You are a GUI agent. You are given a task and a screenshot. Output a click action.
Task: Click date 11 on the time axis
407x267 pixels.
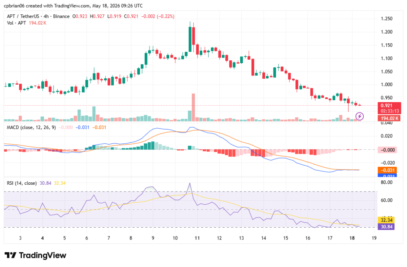(x=197, y=238)
